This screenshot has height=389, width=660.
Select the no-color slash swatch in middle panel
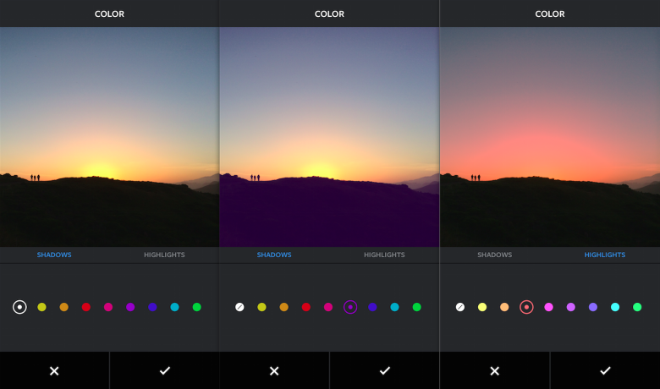tap(239, 307)
